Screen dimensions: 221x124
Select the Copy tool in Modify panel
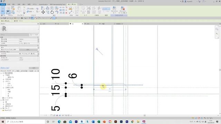coord(48,12)
